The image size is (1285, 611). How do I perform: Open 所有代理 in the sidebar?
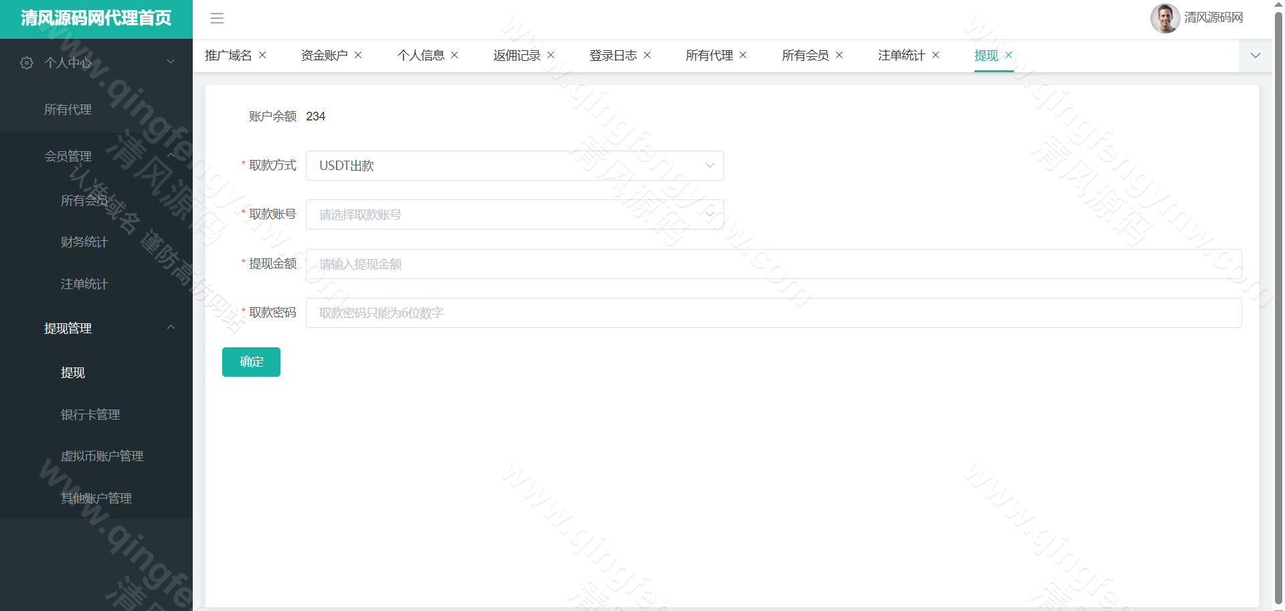click(96, 109)
